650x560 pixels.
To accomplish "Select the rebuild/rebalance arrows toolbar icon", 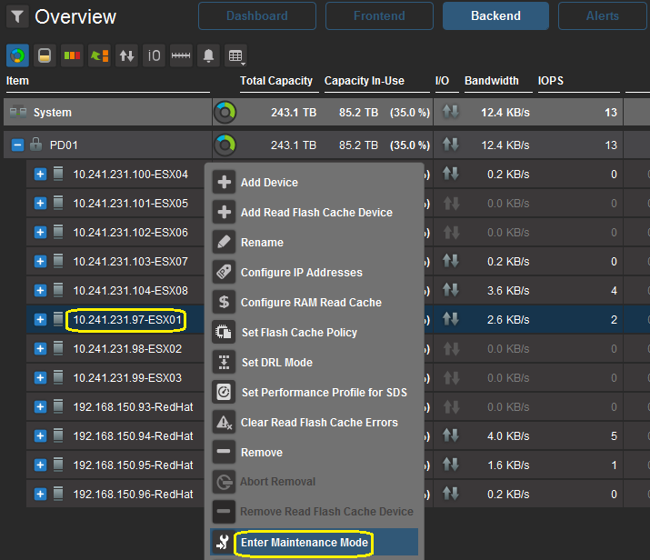I will pos(99,56).
